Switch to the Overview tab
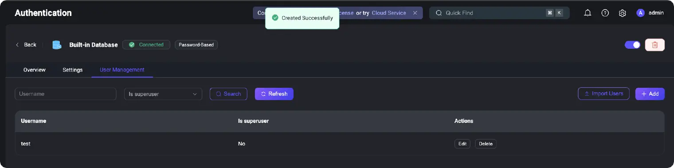This screenshot has width=674, height=168. (35, 70)
